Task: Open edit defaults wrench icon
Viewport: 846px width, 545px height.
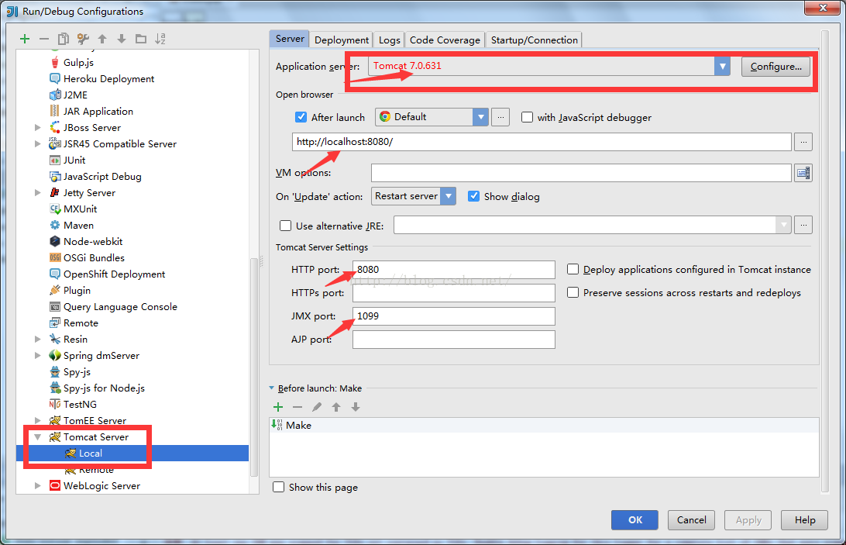Action: pos(83,39)
